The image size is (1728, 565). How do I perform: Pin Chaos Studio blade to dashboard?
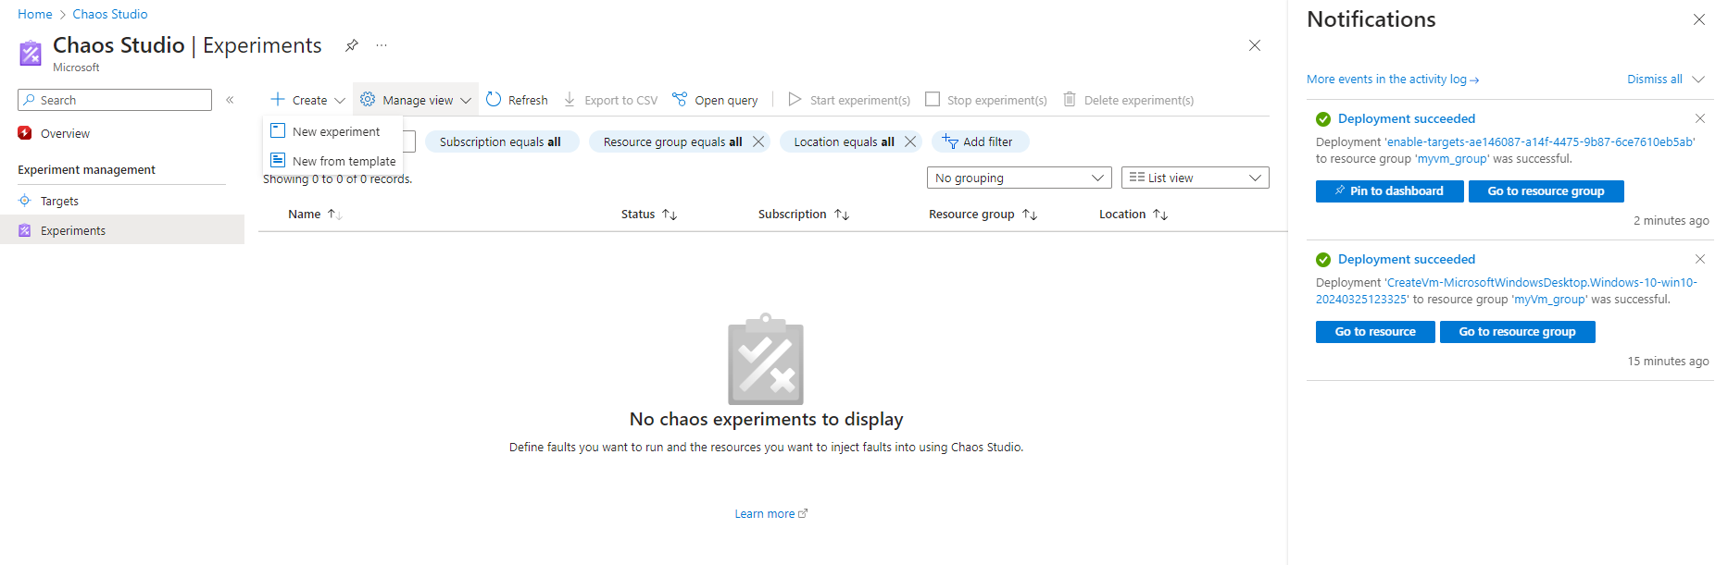point(352,45)
